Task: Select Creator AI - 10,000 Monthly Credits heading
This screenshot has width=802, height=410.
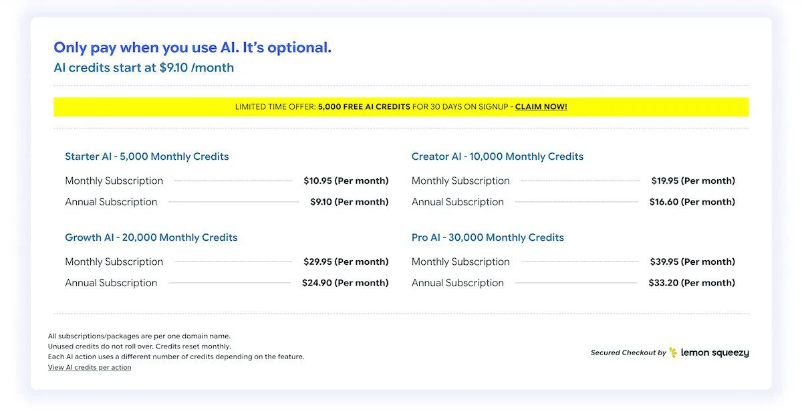Action: pyautogui.click(x=497, y=157)
